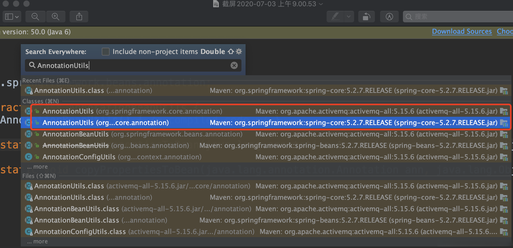
Task: Select the highlight pen tool
Action: pyautogui.click(x=335, y=17)
